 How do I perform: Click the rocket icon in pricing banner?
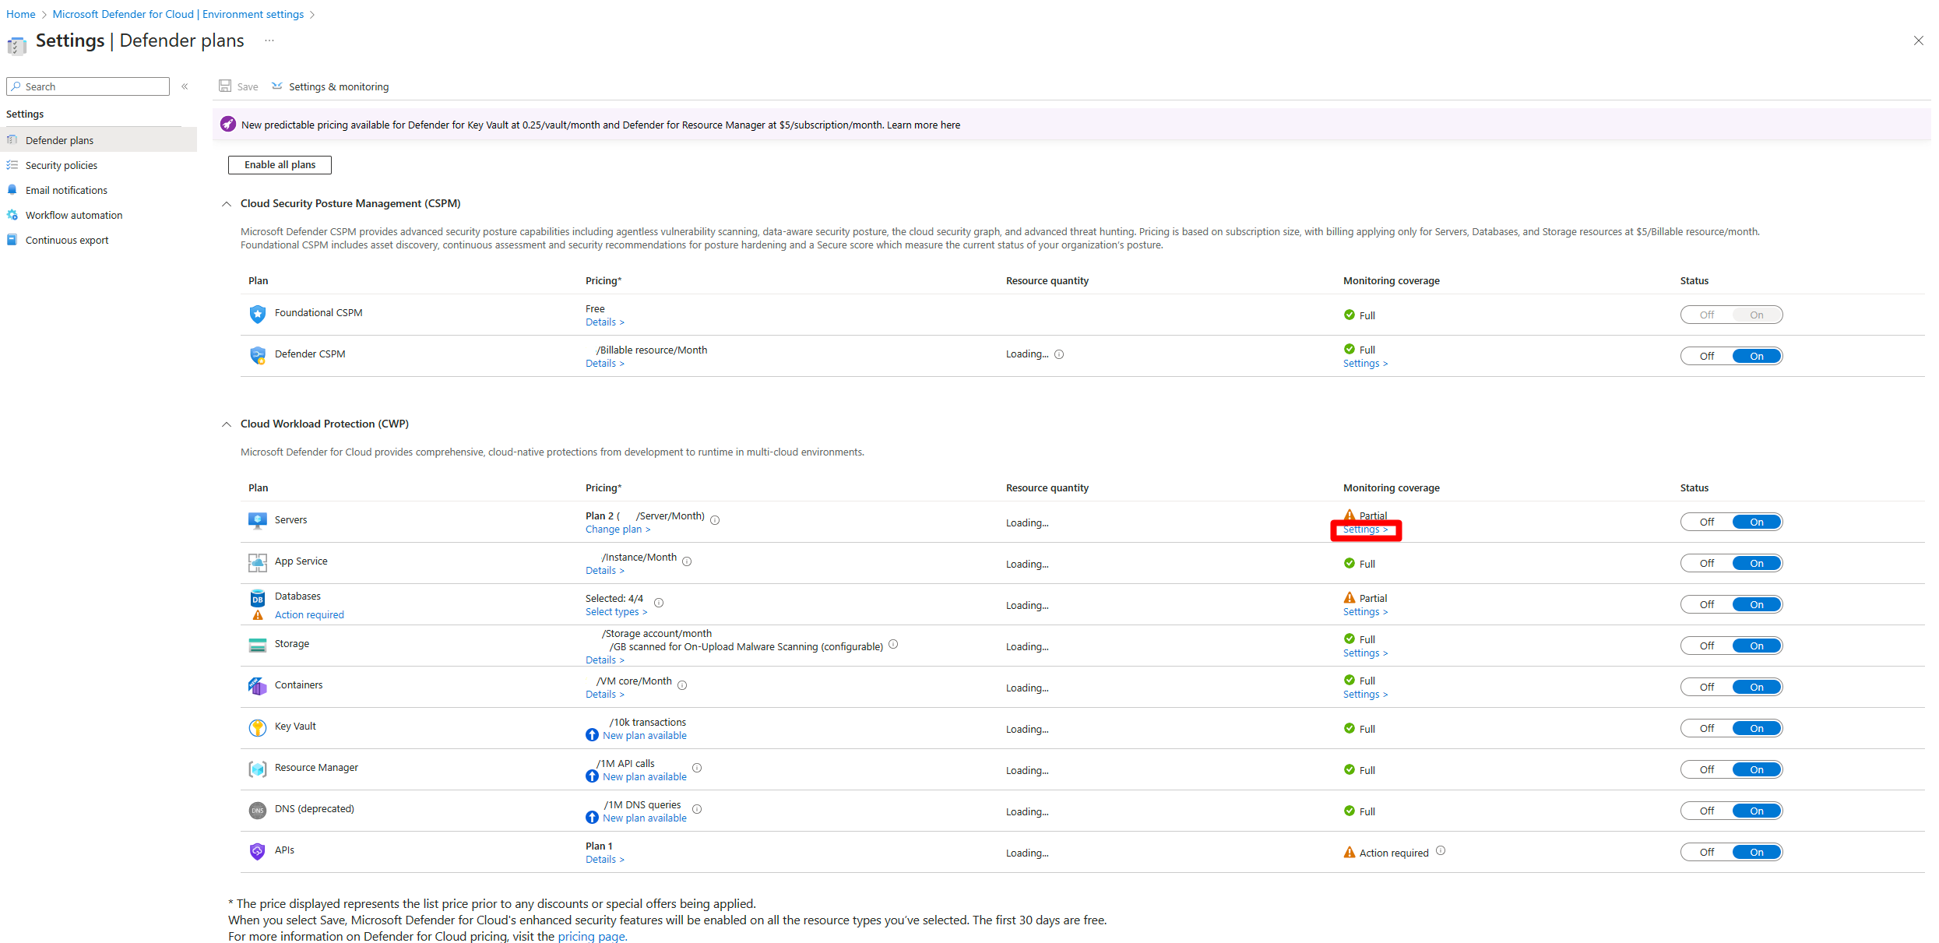(x=227, y=124)
